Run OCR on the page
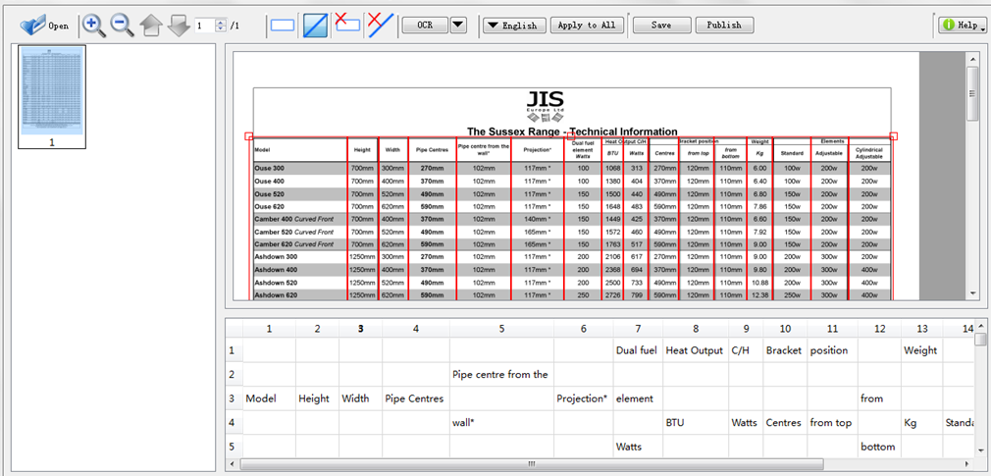The height and width of the screenshot is (476, 991). (x=425, y=26)
